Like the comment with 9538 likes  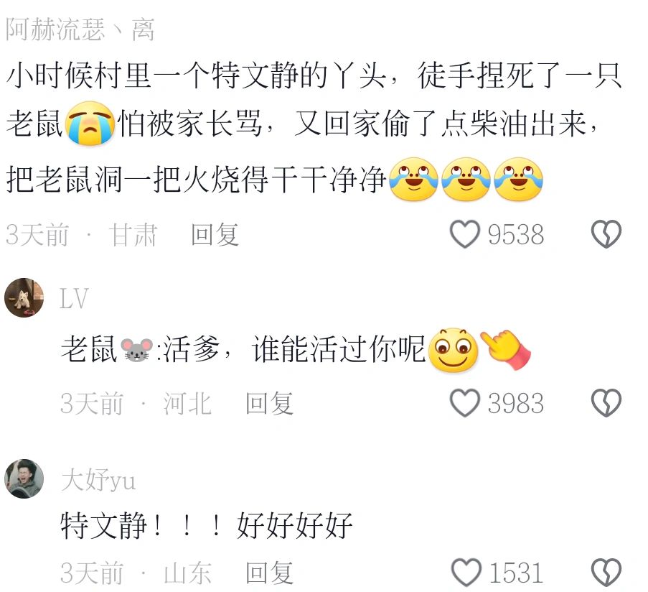(x=464, y=234)
